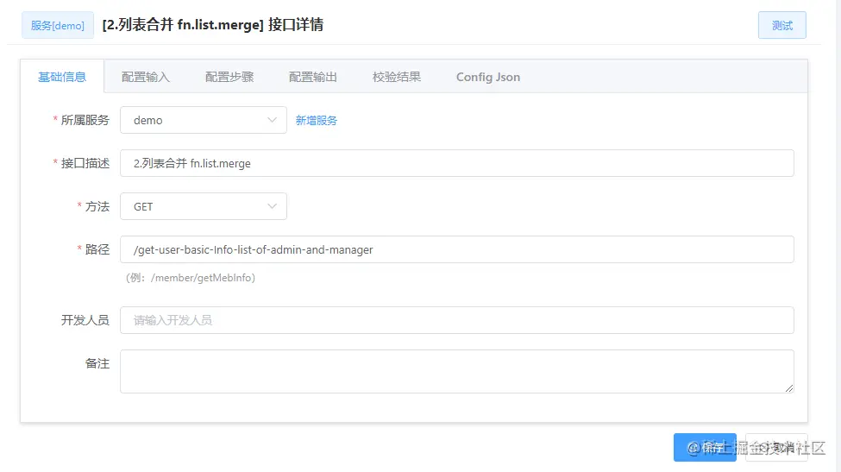Go to the 校验结果 tab
Viewport: 841px width, 472px height.
(x=397, y=77)
